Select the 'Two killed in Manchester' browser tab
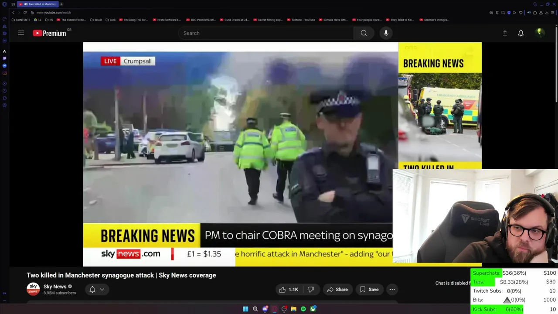Image resolution: width=558 pixels, height=314 pixels. [38, 4]
